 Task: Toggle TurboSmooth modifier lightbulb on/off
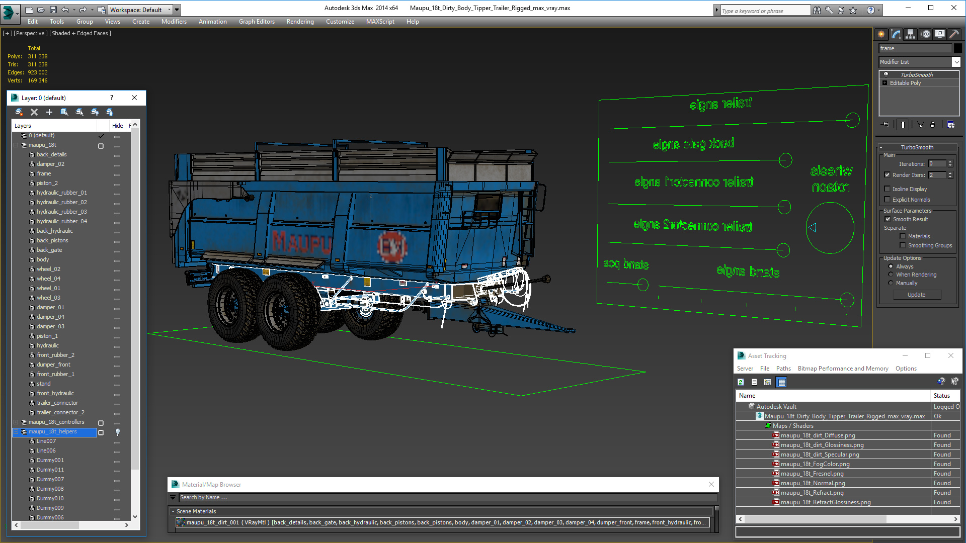tap(886, 74)
